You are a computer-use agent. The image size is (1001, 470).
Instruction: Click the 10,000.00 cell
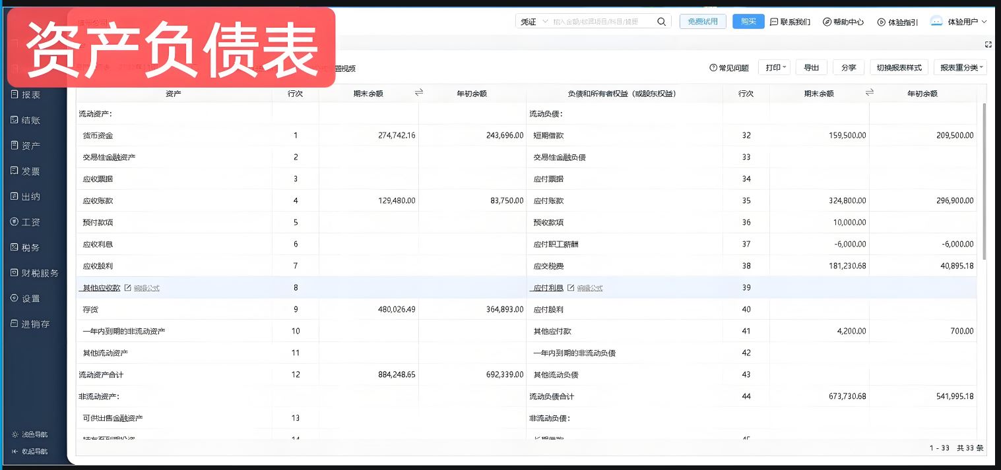[x=850, y=222]
